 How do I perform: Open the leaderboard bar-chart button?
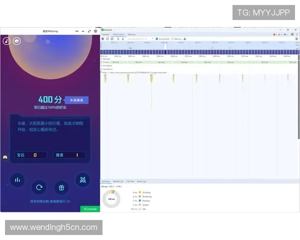click(17, 180)
